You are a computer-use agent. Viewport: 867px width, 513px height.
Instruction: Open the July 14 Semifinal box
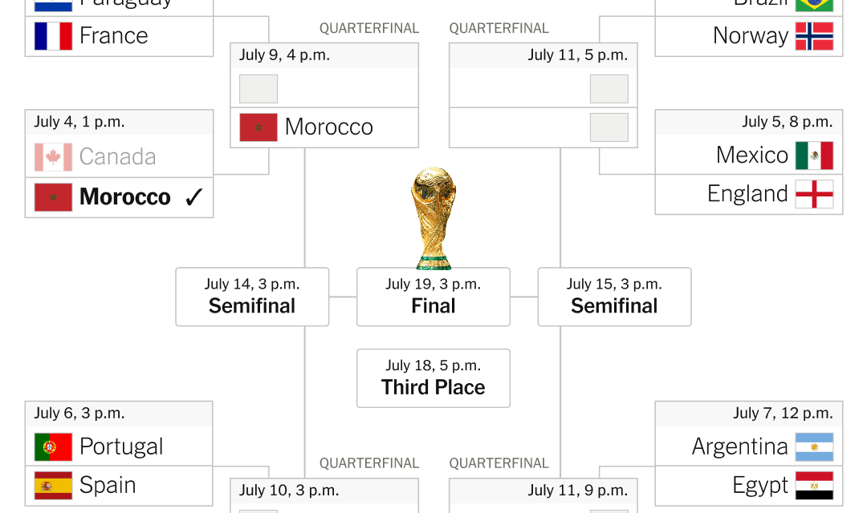click(252, 297)
